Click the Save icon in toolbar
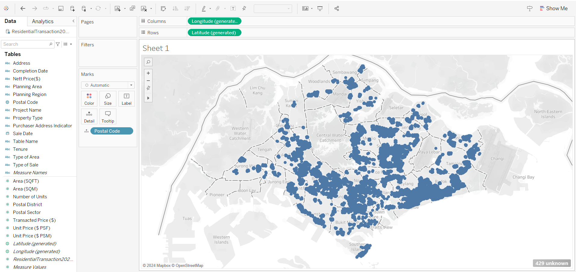This screenshot has height=272, width=576. [61, 8]
